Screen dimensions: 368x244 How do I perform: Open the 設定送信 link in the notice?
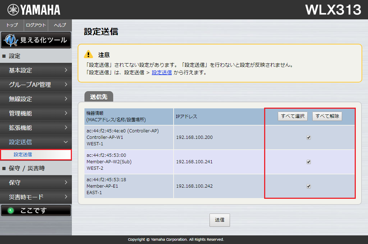coord(162,73)
